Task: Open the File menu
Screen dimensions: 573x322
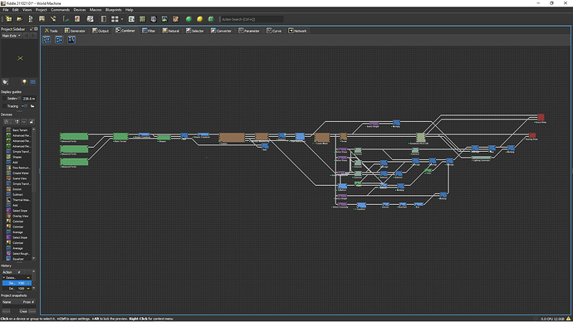Action: pos(6,10)
